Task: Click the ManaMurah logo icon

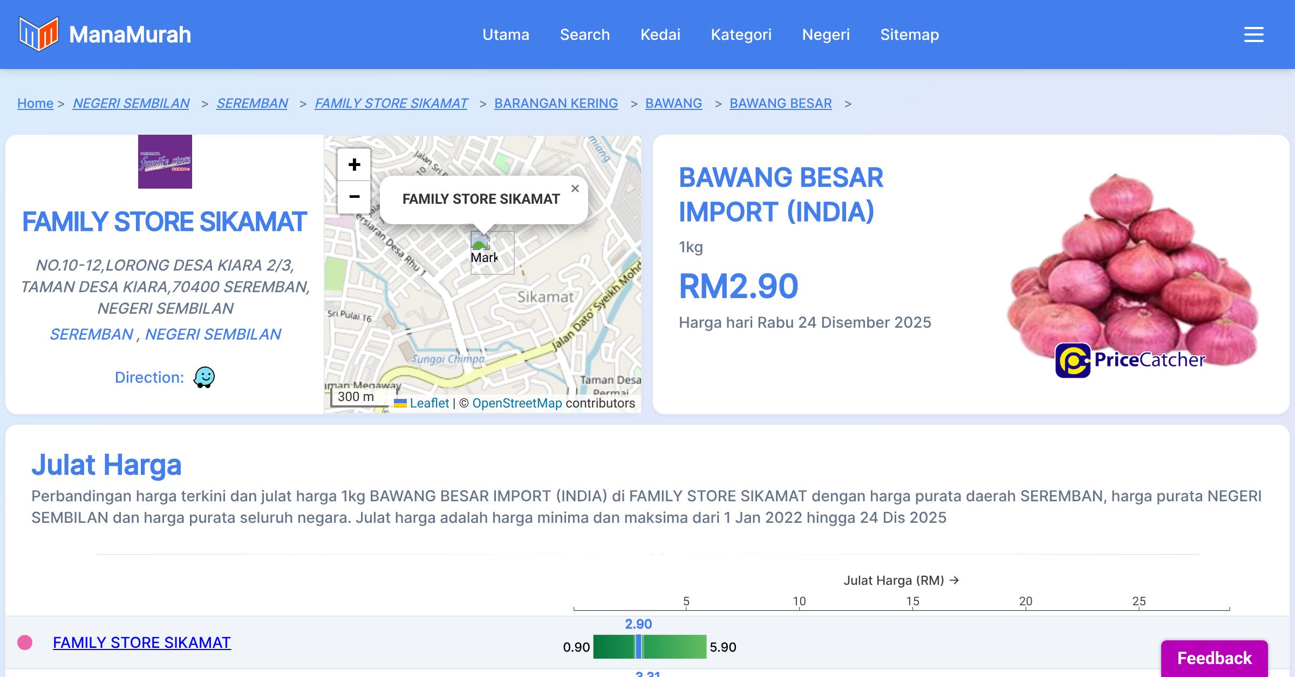Action: click(x=38, y=34)
